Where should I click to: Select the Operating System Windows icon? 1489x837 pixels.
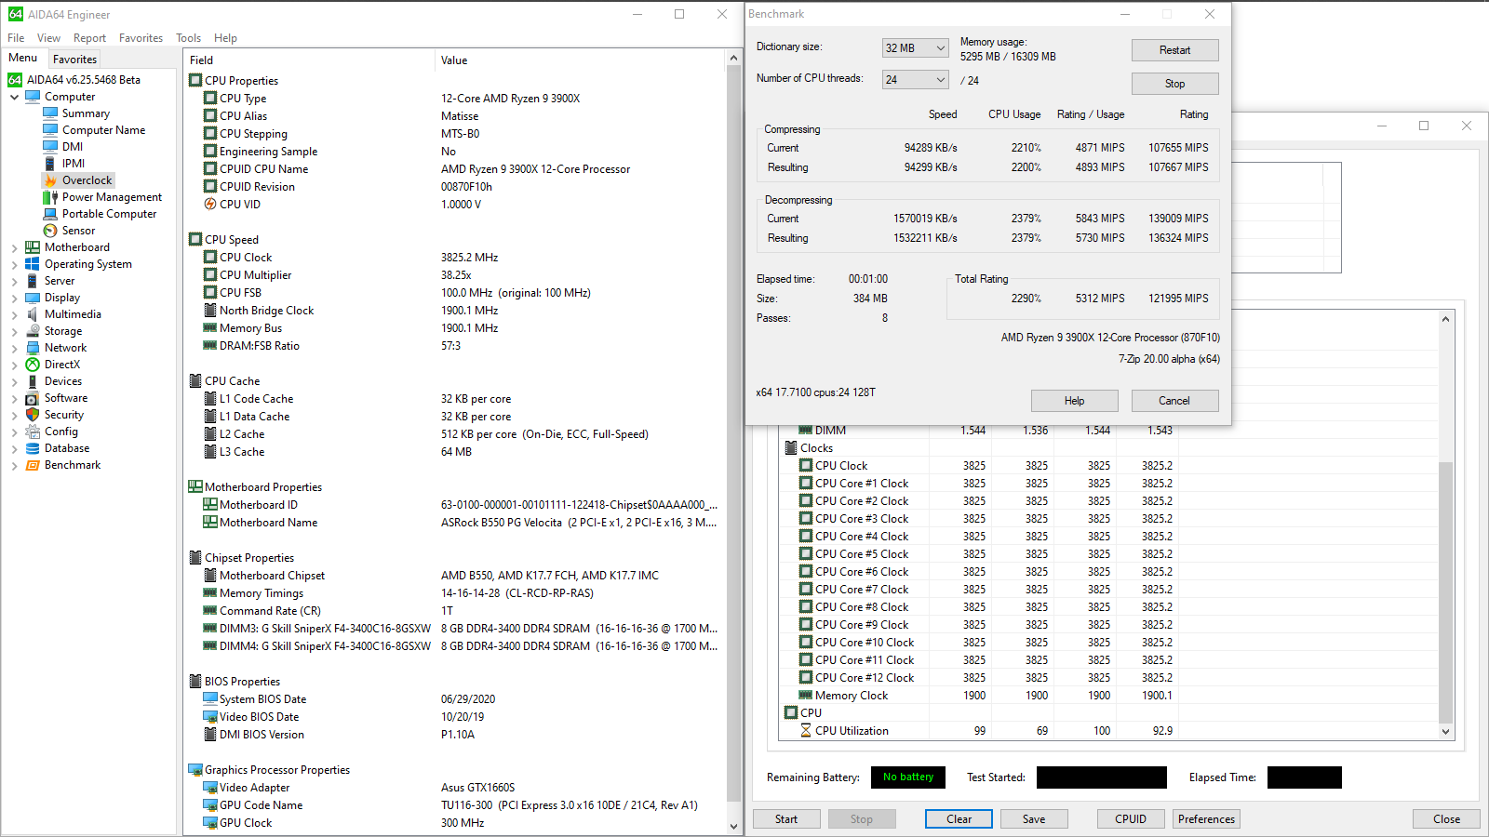[33, 264]
